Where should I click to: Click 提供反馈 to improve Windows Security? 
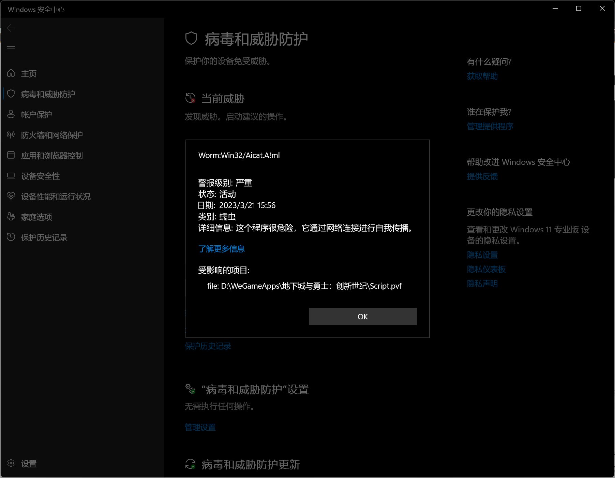click(x=482, y=176)
